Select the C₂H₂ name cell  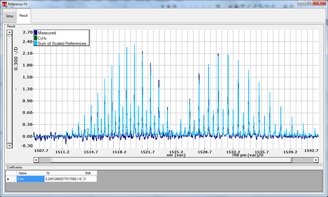(x=31, y=179)
